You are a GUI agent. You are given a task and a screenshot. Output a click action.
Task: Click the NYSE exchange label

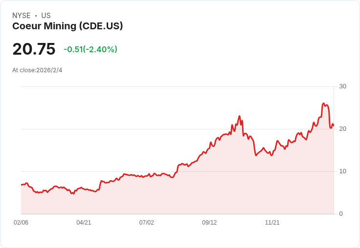pyautogui.click(x=21, y=16)
